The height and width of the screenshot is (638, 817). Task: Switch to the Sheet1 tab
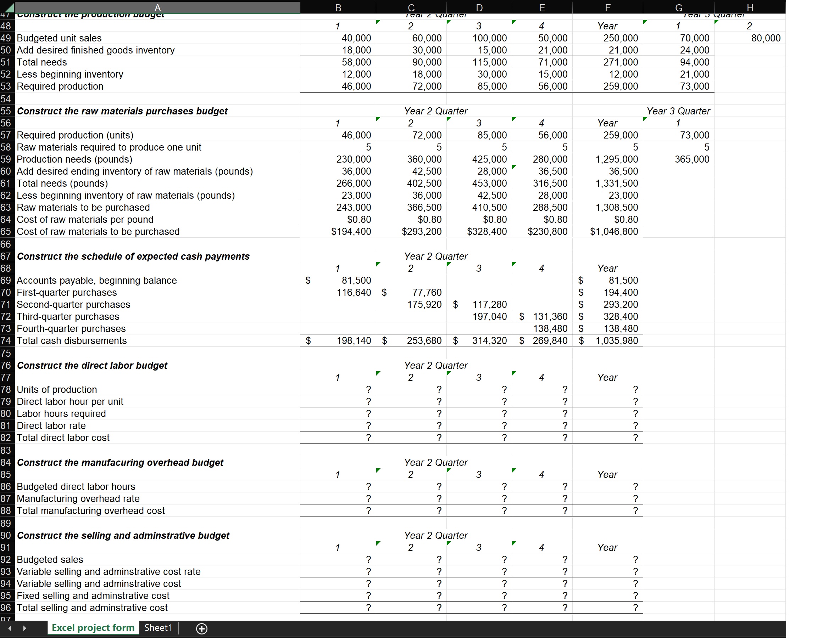point(158,627)
